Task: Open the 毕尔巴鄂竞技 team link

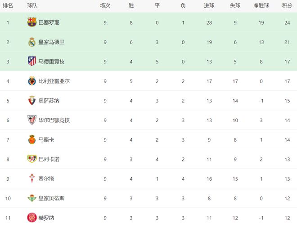Action: [x=54, y=120]
